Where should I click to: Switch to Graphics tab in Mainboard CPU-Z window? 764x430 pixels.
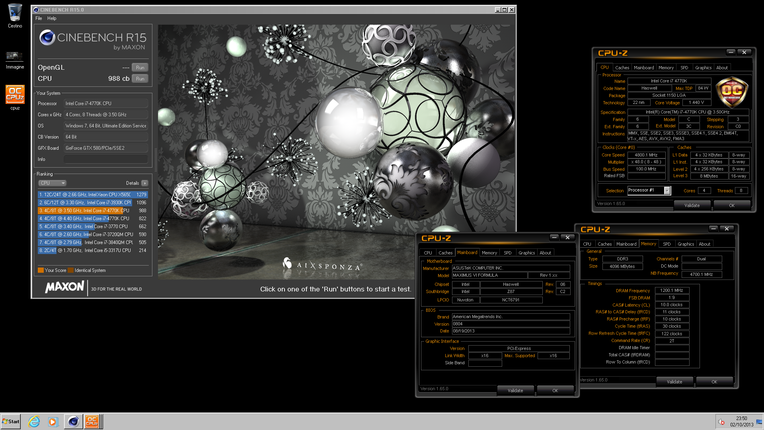[x=526, y=253]
